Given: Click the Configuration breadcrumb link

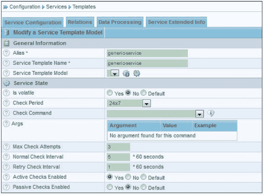Looking at the screenshot, I should click(25, 7).
